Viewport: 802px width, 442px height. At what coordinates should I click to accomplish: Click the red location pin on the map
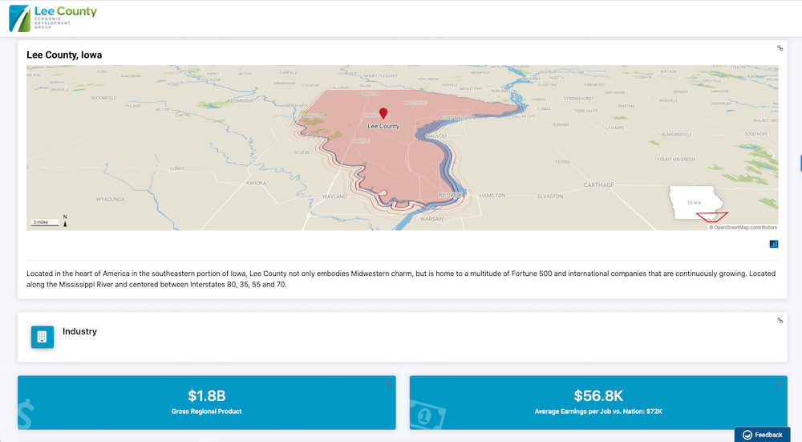click(383, 114)
